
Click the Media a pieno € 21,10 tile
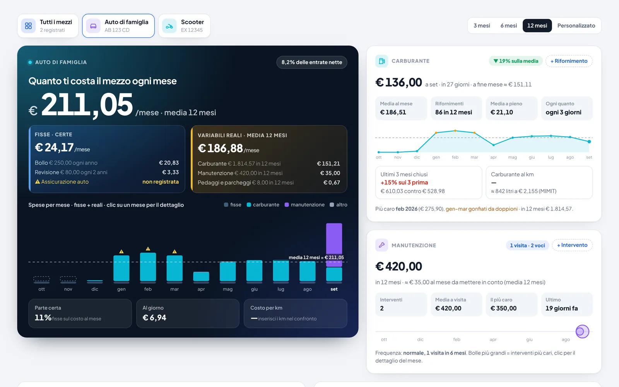tap(512, 108)
